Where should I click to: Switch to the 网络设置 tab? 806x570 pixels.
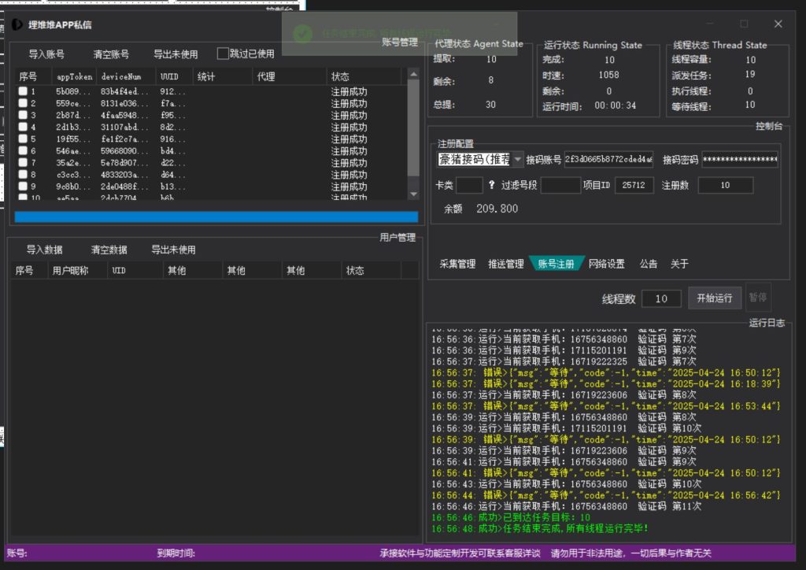(606, 264)
